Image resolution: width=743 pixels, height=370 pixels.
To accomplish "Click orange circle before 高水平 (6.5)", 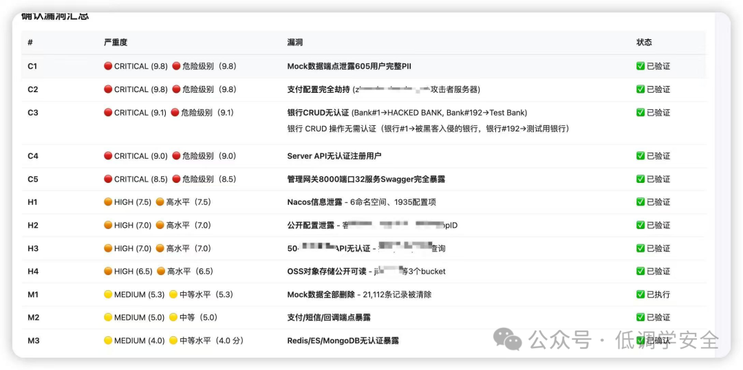I will (x=161, y=272).
